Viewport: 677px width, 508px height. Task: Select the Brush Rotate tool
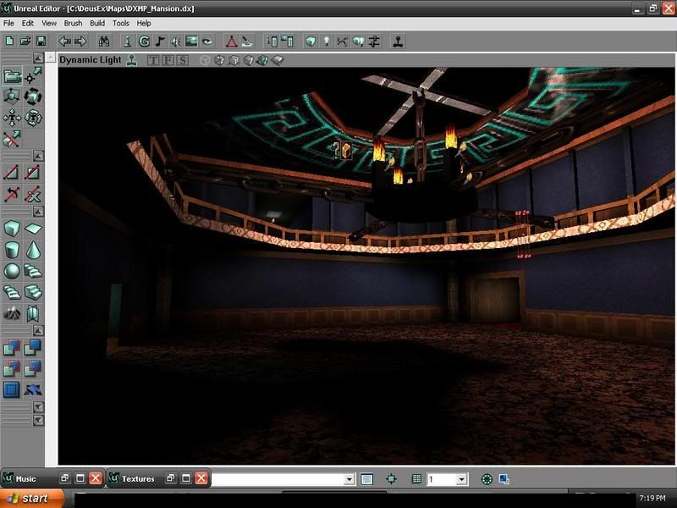[x=33, y=97]
